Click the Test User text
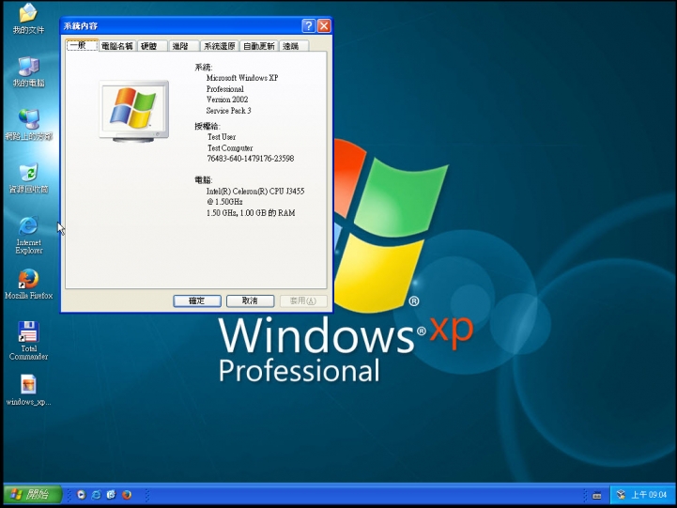This screenshot has width=677, height=508. point(222,137)
